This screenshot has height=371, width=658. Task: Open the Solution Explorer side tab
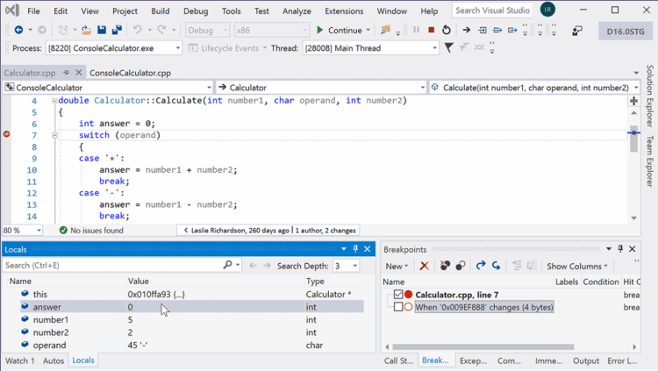[650, 96]
